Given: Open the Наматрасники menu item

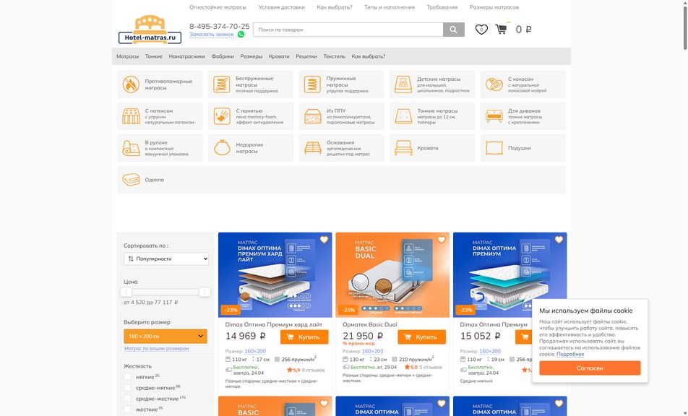Looking at the screenshot, I should click(x=187, y=56).
